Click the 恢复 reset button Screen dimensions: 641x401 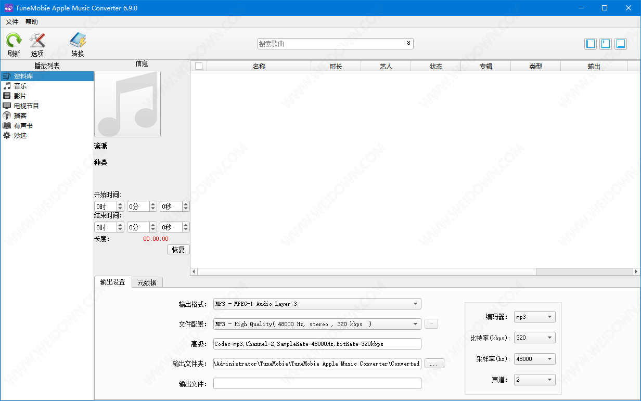click(178, 250)
